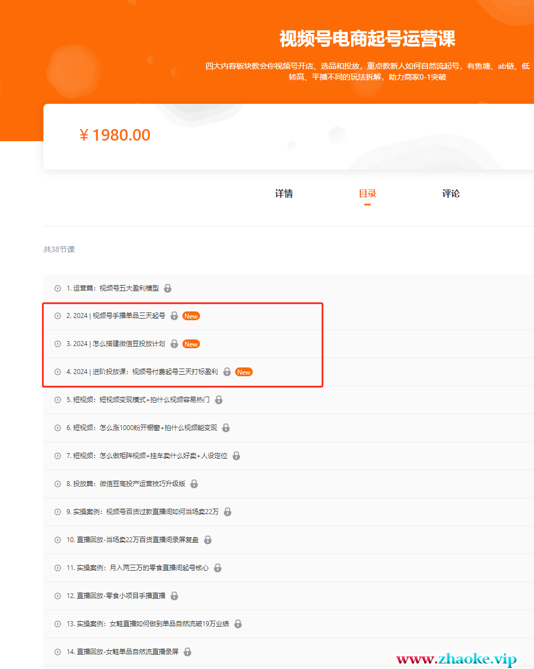Open lesson 7 about 矩阵视频
This screenshot has height=669, width=534.
147,456
